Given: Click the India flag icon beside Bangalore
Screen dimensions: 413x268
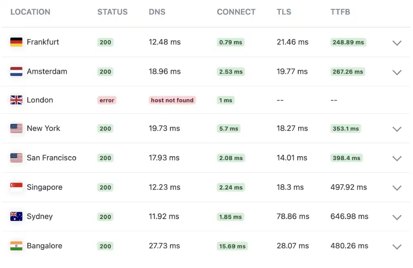Looking at the screenshot, I should [16, 246].
